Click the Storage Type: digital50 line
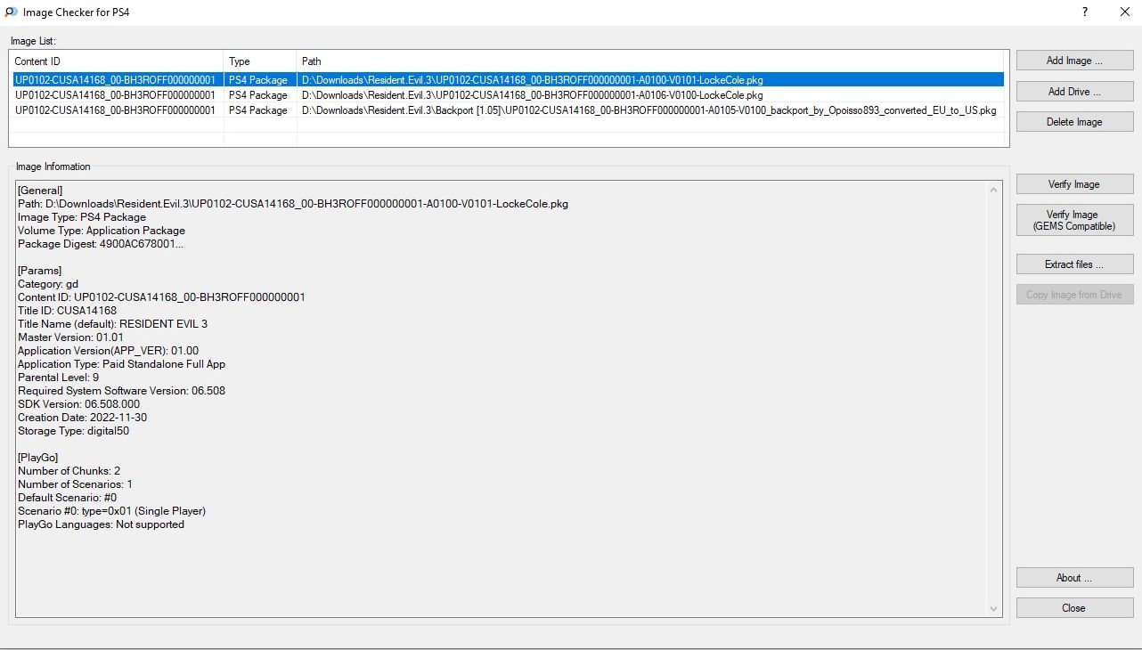The image size is (1142, 650). point(73,431)
